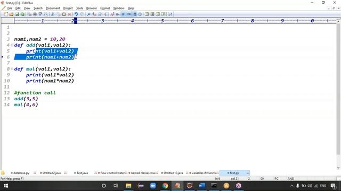Viewport: 341px width, 191px height.
Task: Toggle auto indent in toolbar
Action: 129,14
